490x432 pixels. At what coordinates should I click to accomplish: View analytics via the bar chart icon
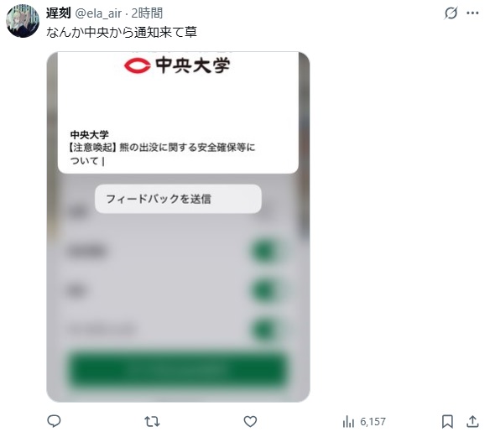(x=348, y=421)
